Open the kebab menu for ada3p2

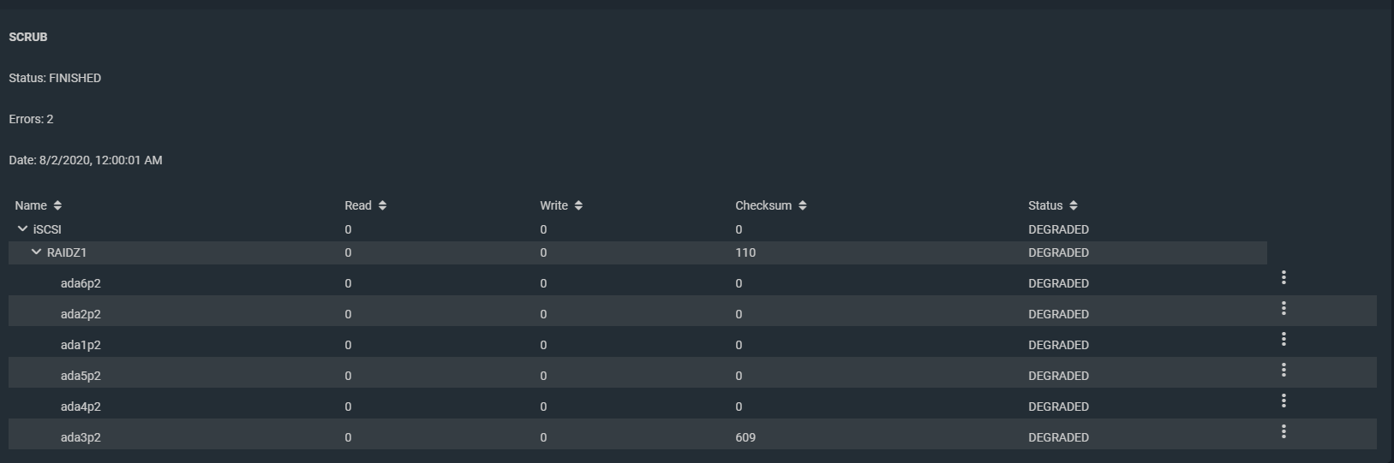click(1283, 431)
